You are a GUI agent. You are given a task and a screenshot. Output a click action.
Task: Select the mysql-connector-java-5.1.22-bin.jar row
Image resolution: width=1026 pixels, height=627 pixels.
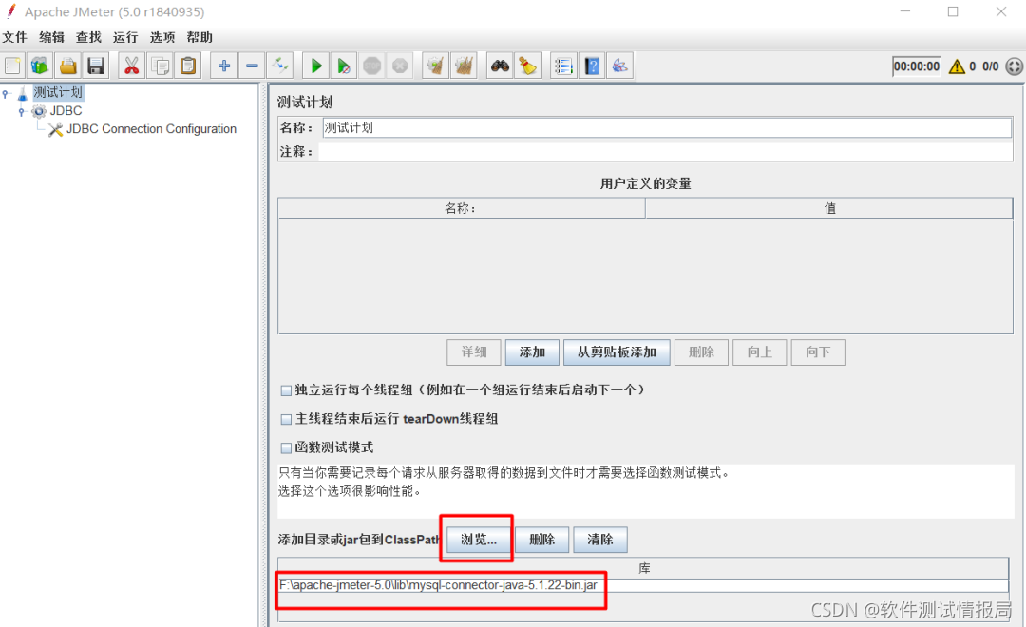[x=644, y=585]
